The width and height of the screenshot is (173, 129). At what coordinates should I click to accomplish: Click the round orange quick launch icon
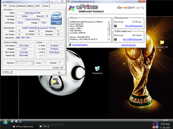click(16, 121)
